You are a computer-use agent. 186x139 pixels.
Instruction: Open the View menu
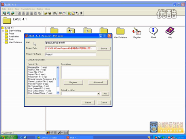17,9
